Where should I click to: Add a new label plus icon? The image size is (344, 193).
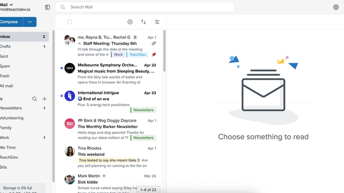[44, 99]
